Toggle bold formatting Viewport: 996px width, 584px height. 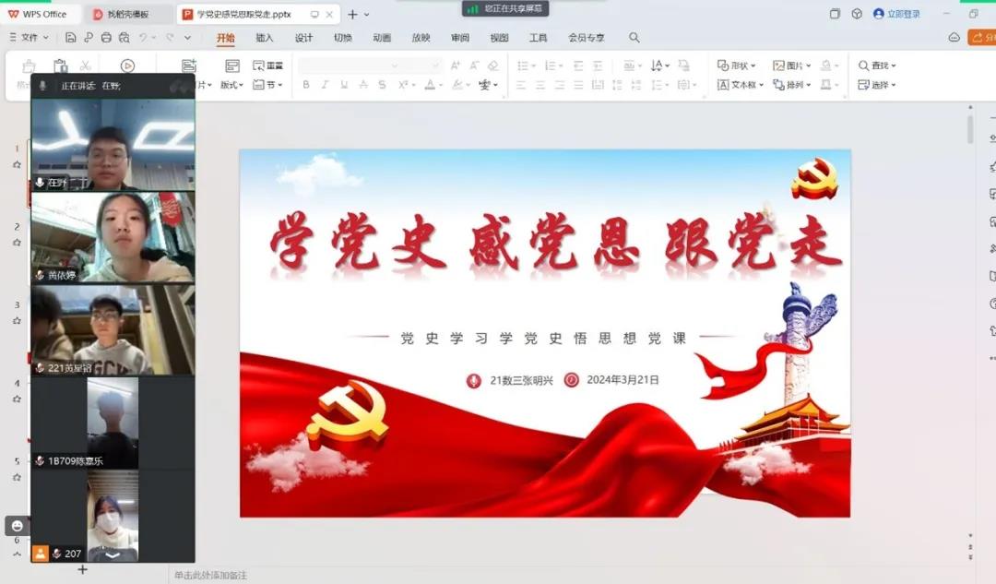pos(305,85)
